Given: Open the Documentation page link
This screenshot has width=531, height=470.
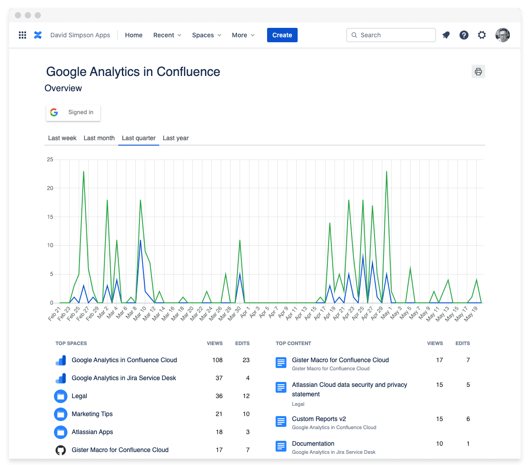Looking at the screenshot, I should 313,443.
